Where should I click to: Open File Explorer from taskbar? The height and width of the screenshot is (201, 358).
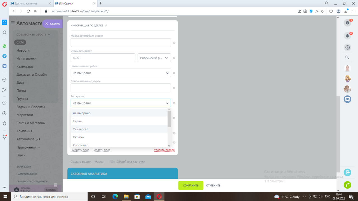(x=126, y=197)
